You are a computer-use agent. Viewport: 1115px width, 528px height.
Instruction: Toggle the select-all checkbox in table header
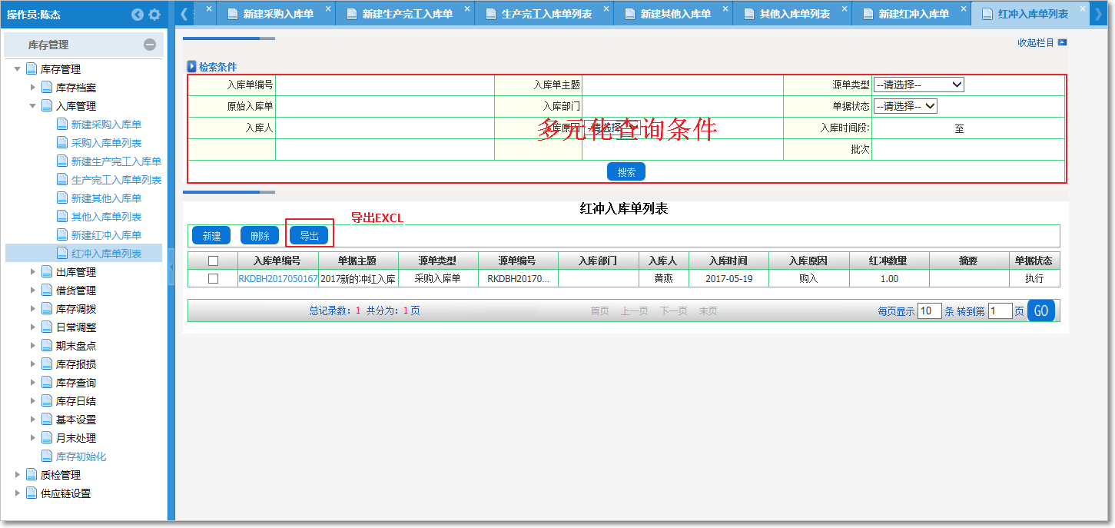213,261
